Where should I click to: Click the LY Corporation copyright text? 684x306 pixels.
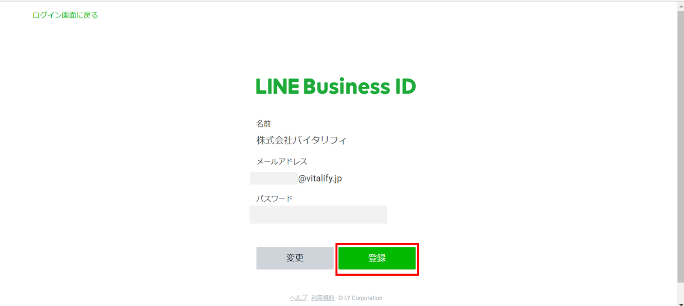pos(360,298)
